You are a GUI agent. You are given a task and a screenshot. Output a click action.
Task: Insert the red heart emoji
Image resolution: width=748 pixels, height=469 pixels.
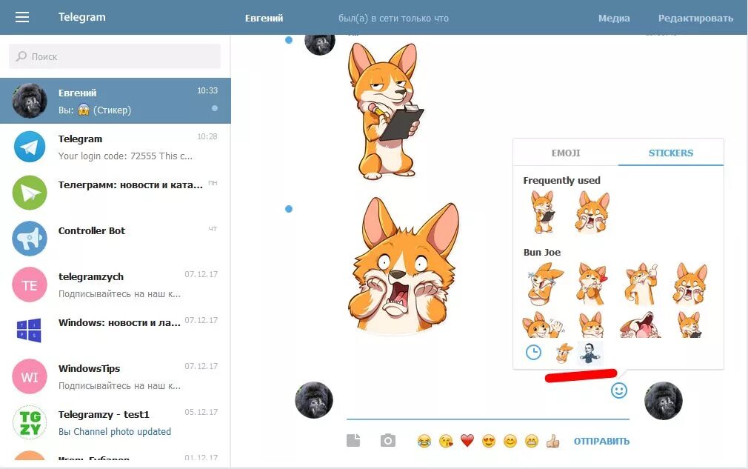467,441
